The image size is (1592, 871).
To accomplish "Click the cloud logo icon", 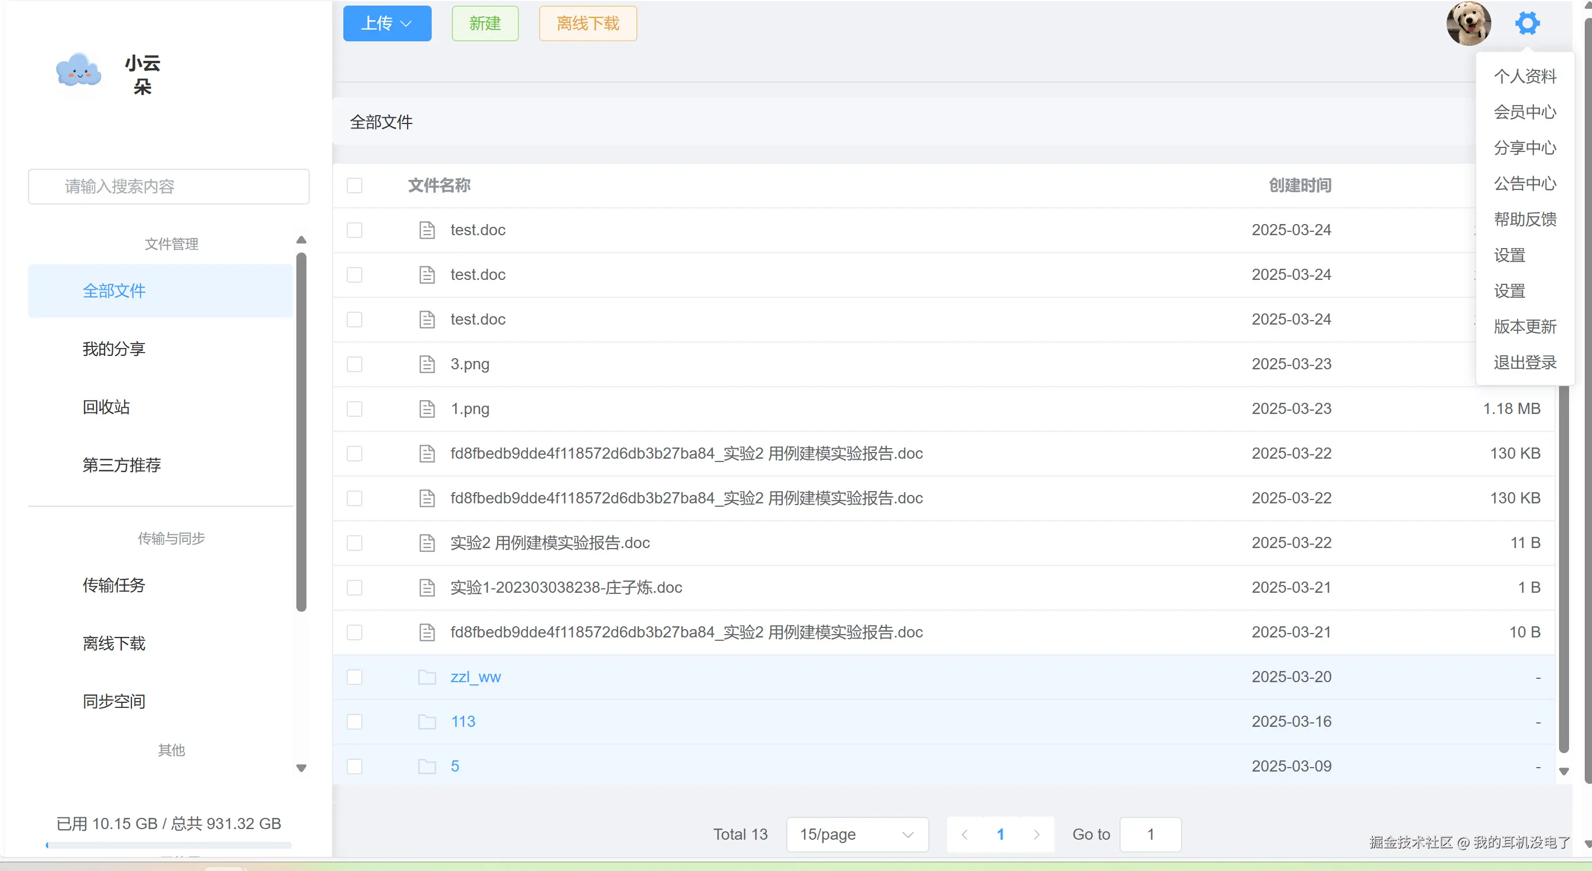I will [78, 71].
